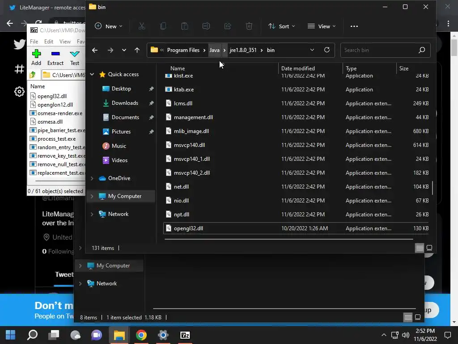
Task: Click Java in address breadcrumb
Action: point(214,50)
